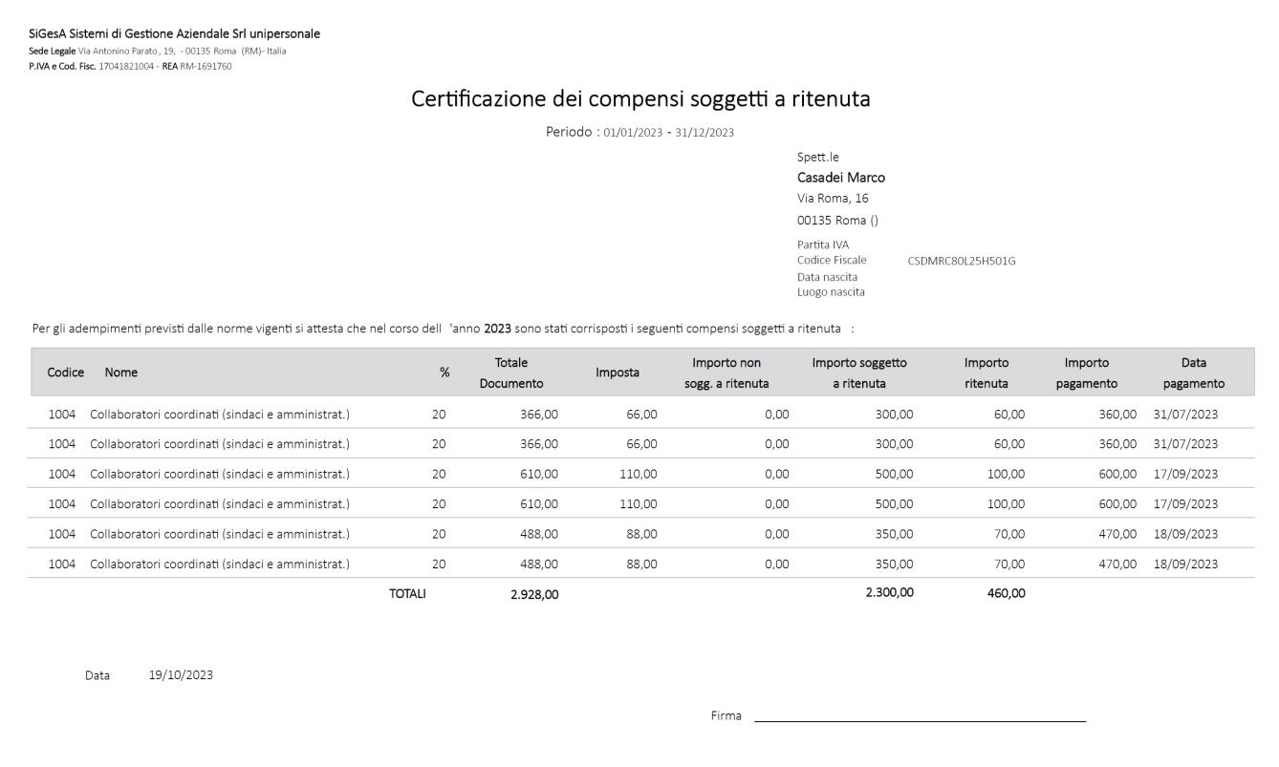Select the 'Periodo : 01/01/2023 - 31/12/2023' line
1279x767 pixels.
639,132
